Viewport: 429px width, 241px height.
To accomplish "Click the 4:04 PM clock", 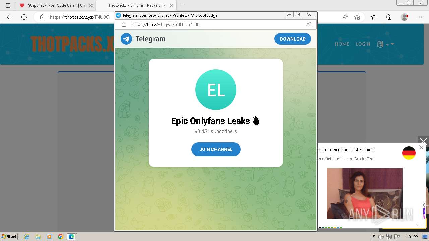I will click(412, 237).
